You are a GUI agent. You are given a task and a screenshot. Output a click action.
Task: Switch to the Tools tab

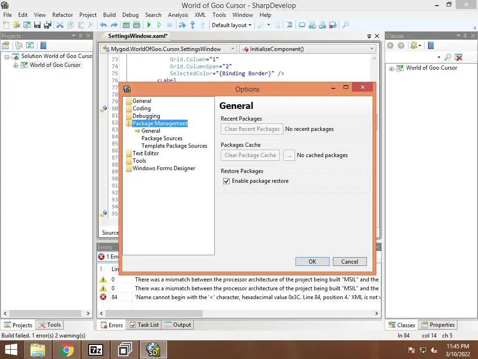[49, 325]
